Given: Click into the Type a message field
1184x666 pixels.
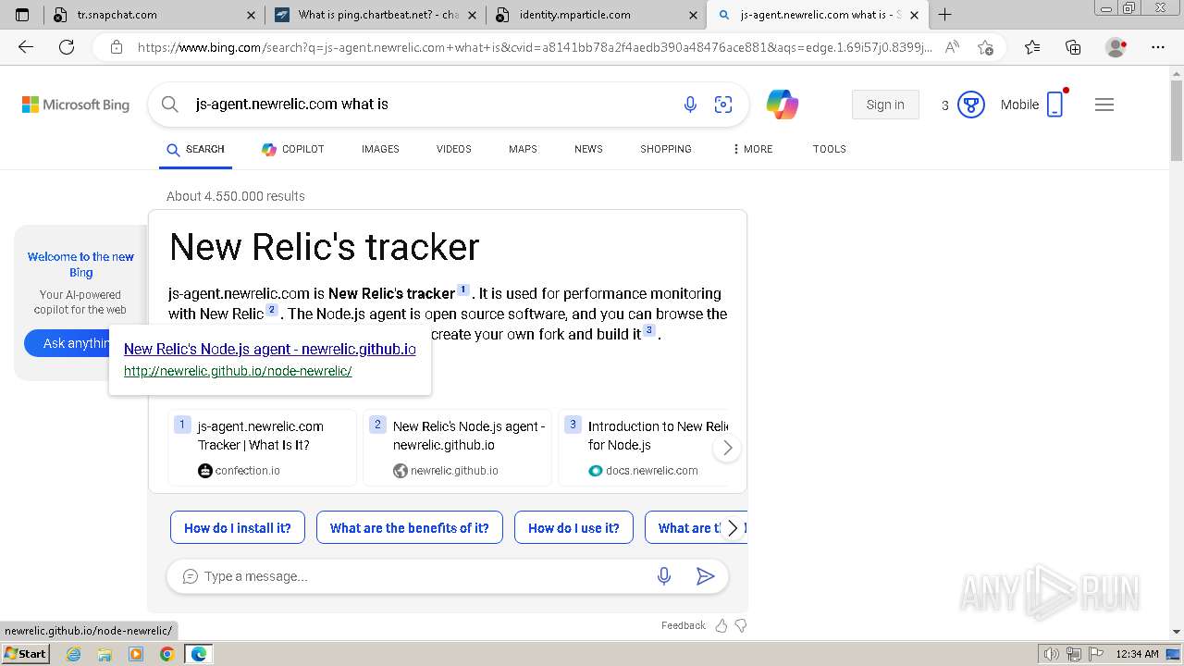Looking at the screenshot, I should (x=421, y=576).
